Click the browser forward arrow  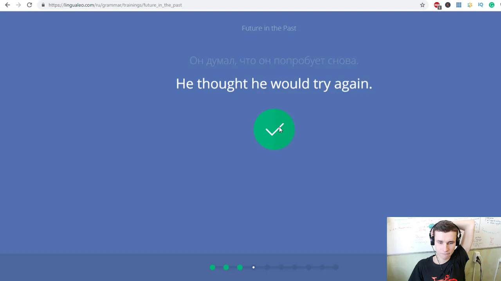click(x=18, y=5)
